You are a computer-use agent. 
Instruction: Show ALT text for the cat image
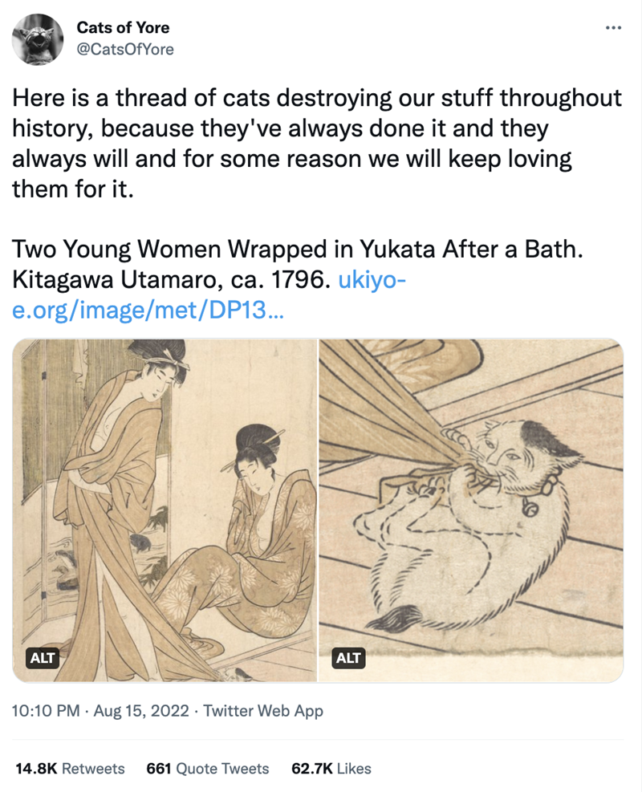tap(349, 659)
